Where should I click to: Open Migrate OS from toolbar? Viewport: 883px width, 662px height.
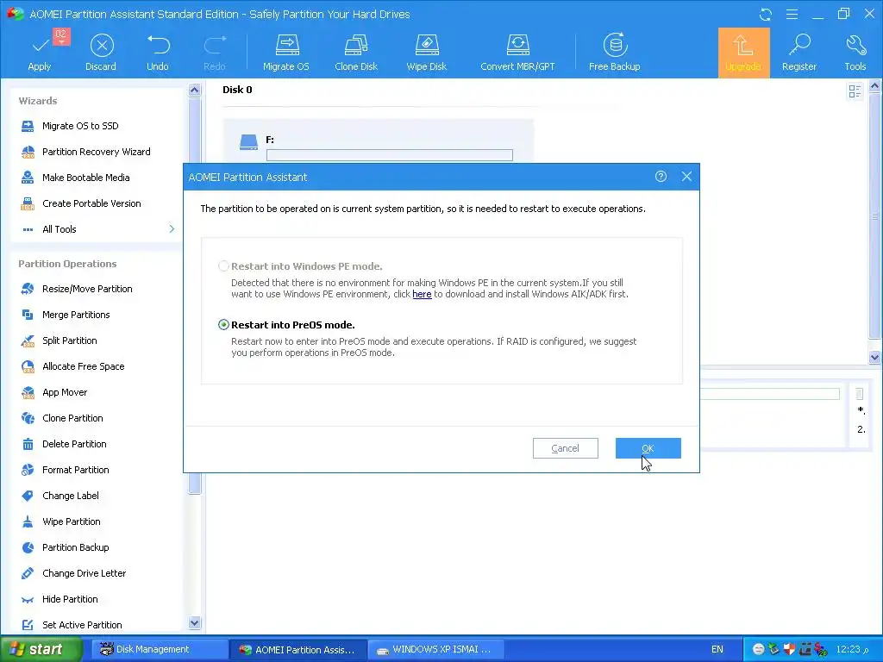tap(286, 52)
